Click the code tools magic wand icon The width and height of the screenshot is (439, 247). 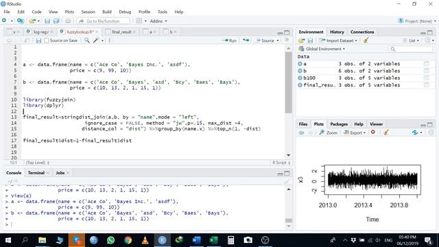(96, 40)
